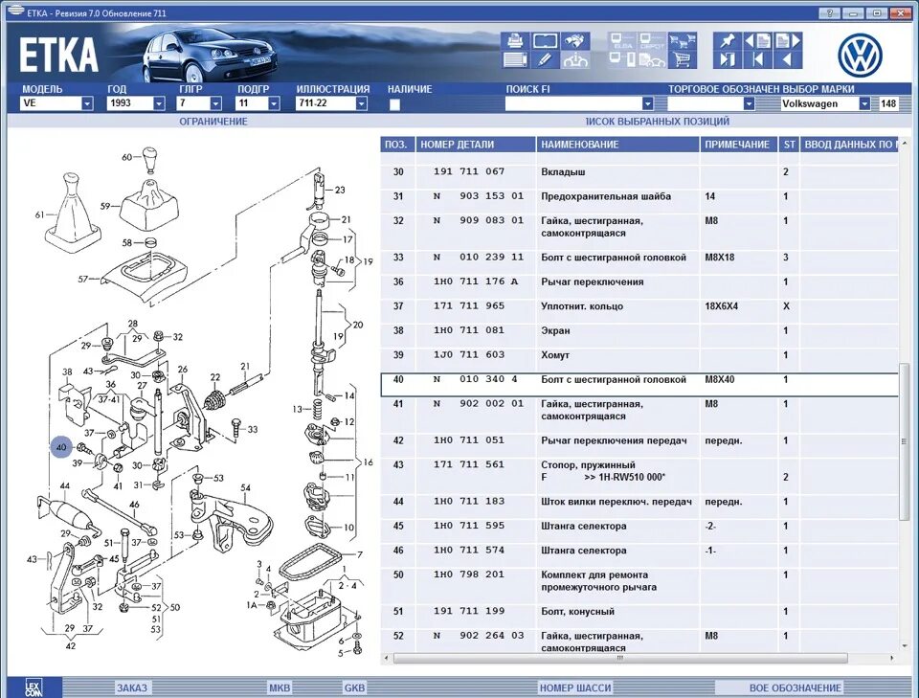Viewport: 919px width, 698px height.
Task: Click the pushpin icon
Action: 728,41
